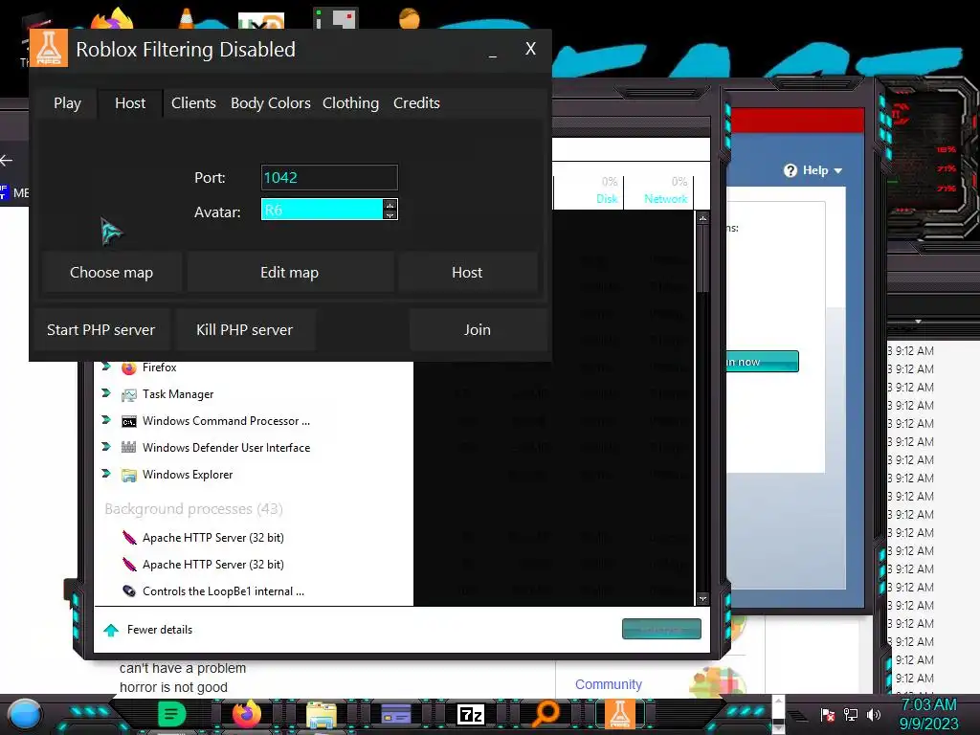Open Firefox from the taskbar
Screen dimensions: 980x735
point(247,714)
